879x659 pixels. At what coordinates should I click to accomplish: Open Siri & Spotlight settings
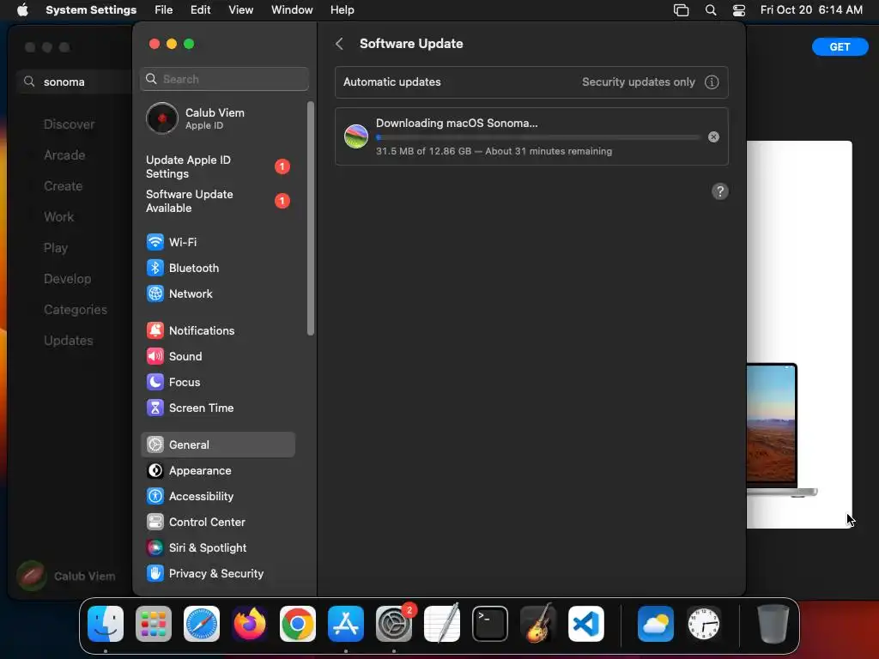[217, 548]
